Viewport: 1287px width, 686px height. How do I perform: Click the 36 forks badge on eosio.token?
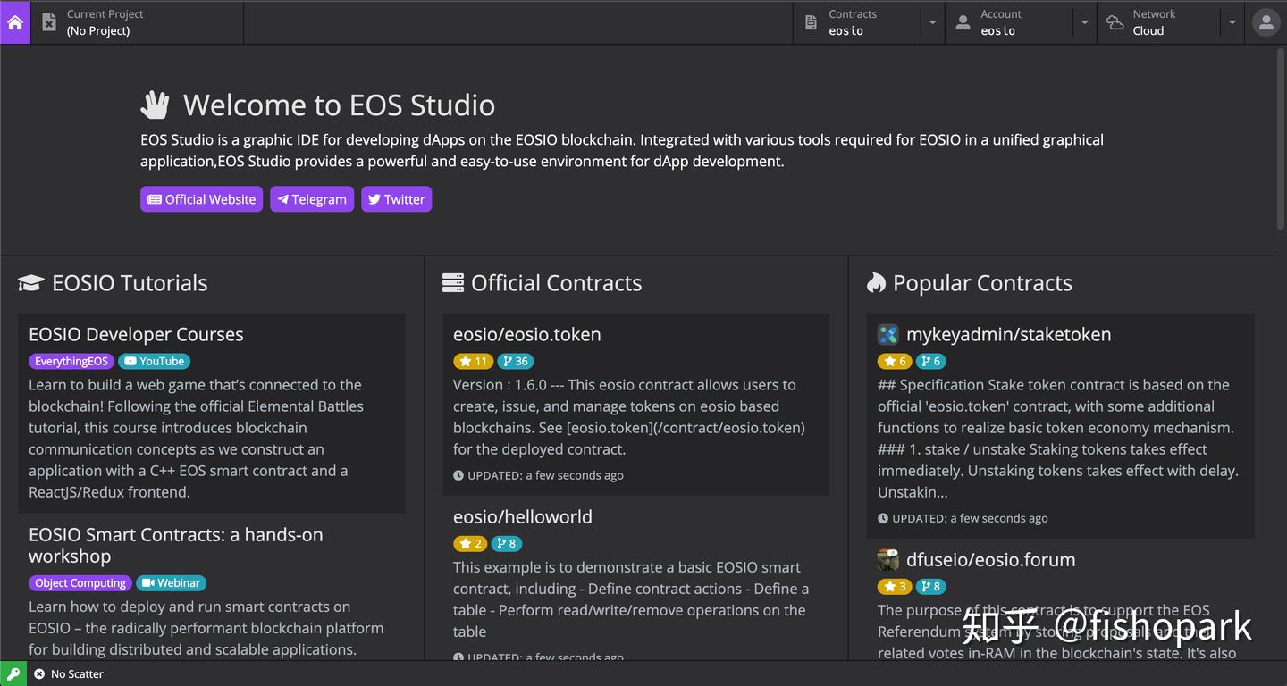coord(516,362)
